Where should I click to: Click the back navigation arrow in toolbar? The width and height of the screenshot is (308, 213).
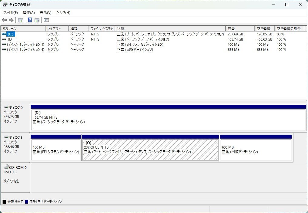point(4,20)
